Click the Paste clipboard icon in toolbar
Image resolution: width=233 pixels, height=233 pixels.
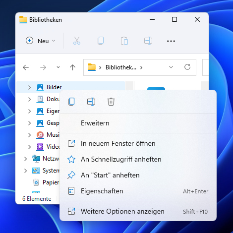(124, 41)
